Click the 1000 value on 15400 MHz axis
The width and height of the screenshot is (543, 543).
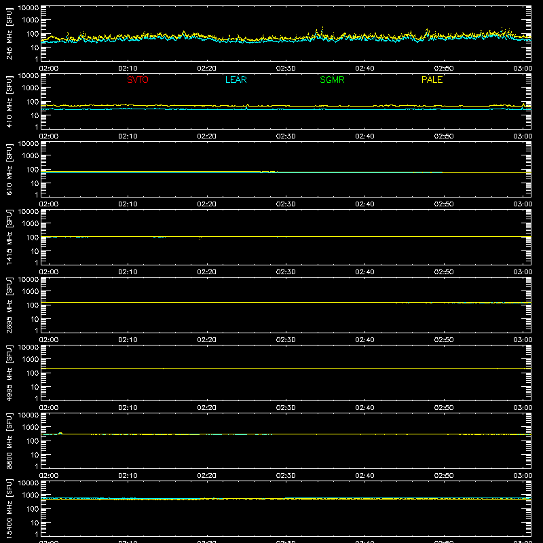click(31, 495)
